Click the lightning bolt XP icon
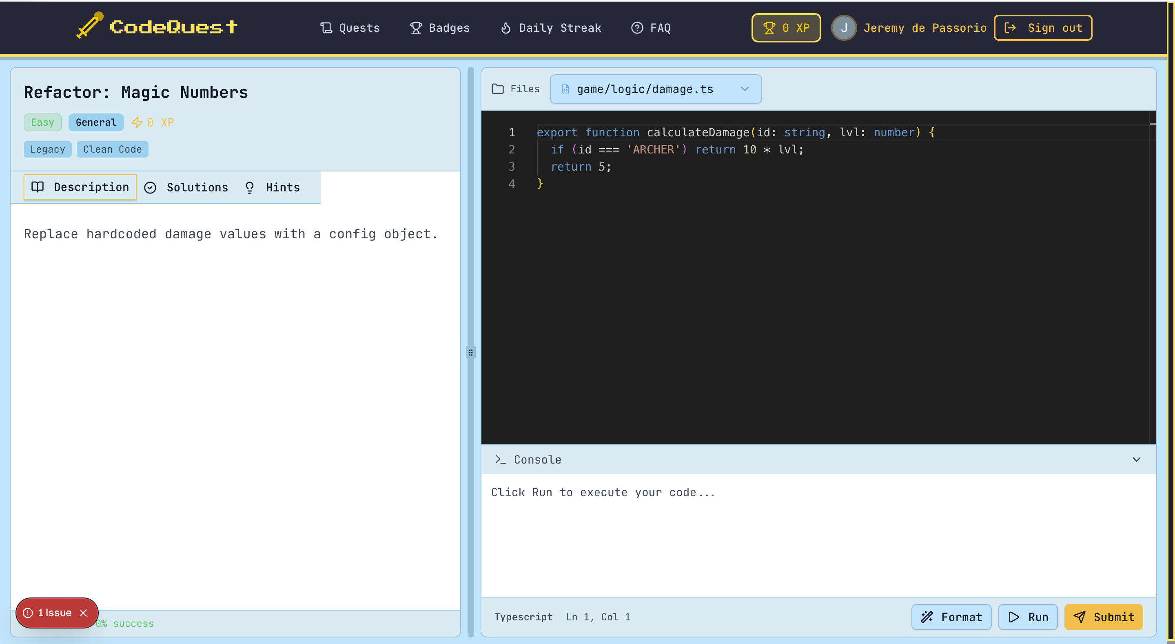Viewport: 1175px width, 644px height. click(136, 122)
